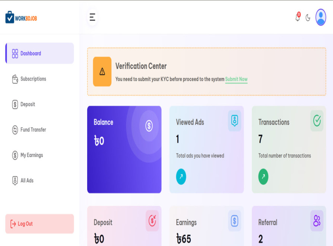Collapse sidebar using hamburger menu icon
The width and height of the screenshot is (333, 246).
point(92,17)
